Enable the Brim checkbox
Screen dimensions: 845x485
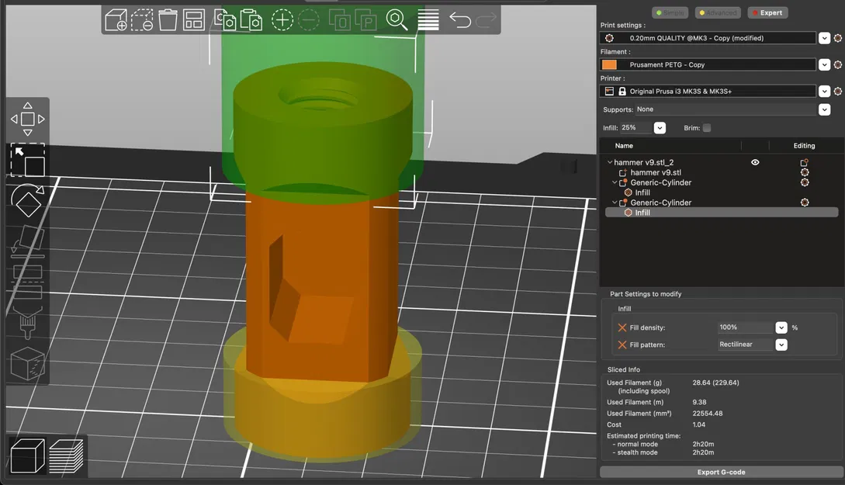point(706,128)
